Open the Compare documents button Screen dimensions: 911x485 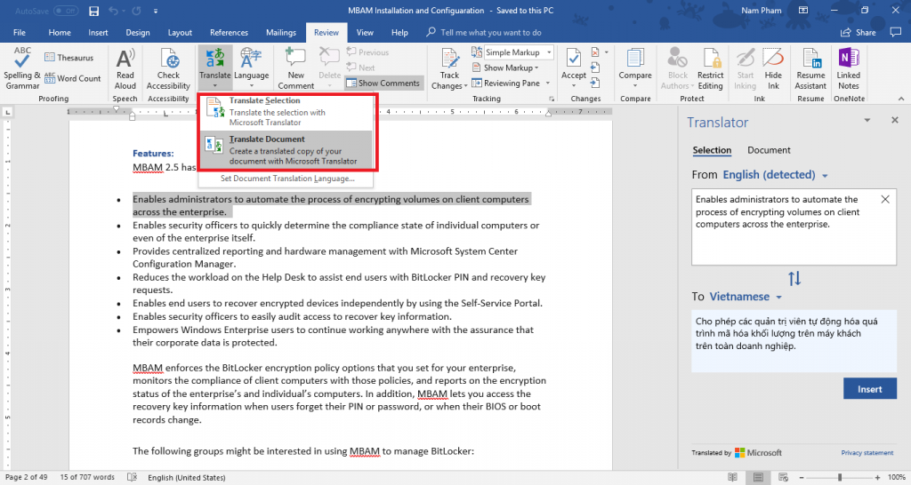coord(635,68)
